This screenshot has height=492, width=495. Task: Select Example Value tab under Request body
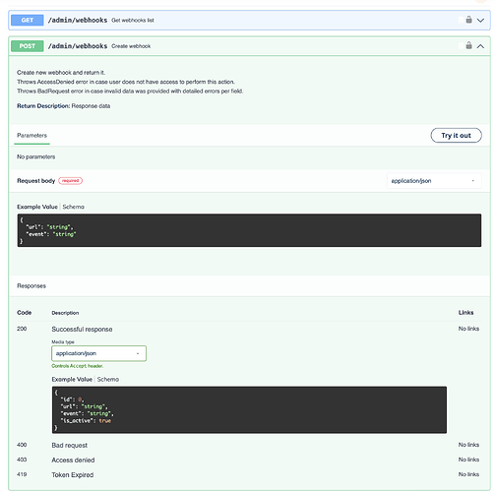[37, 207]
